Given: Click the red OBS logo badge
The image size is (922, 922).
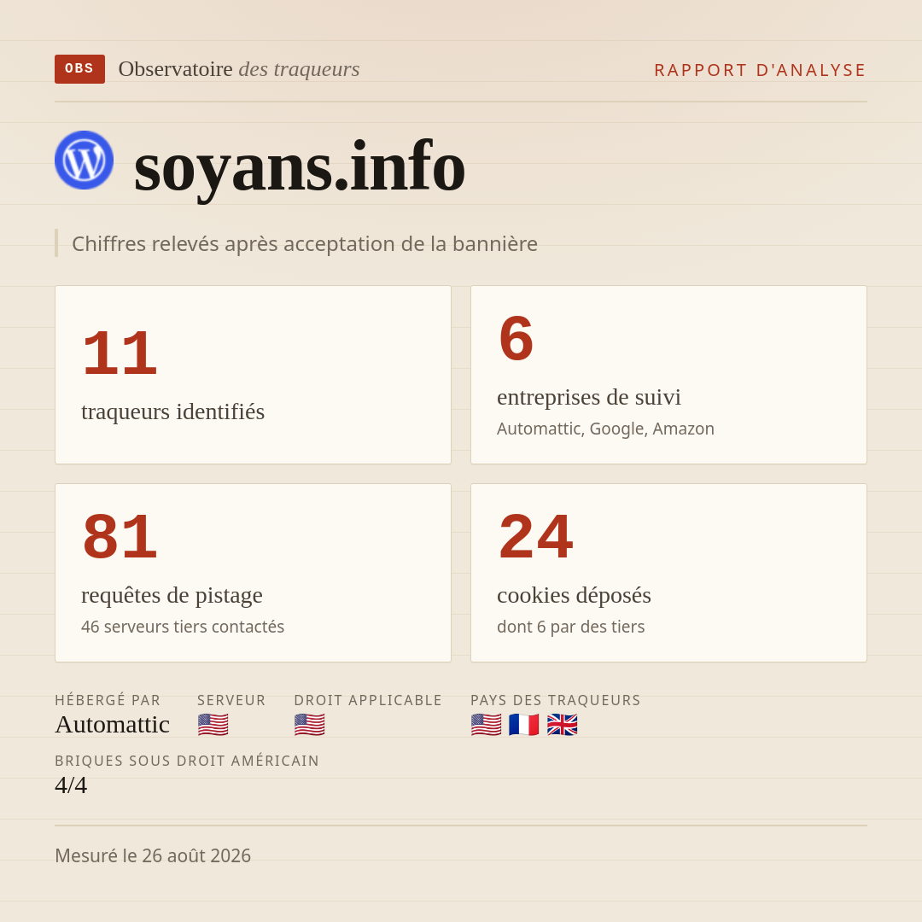Looking at the screenshot, I should tap(80, 69).
